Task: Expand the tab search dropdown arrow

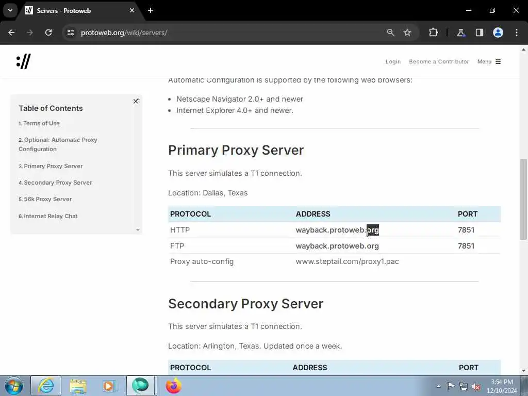Action: click(x=10, y=10)
